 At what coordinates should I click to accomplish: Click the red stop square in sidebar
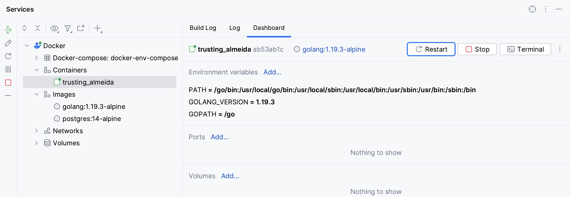click(8, 83)
